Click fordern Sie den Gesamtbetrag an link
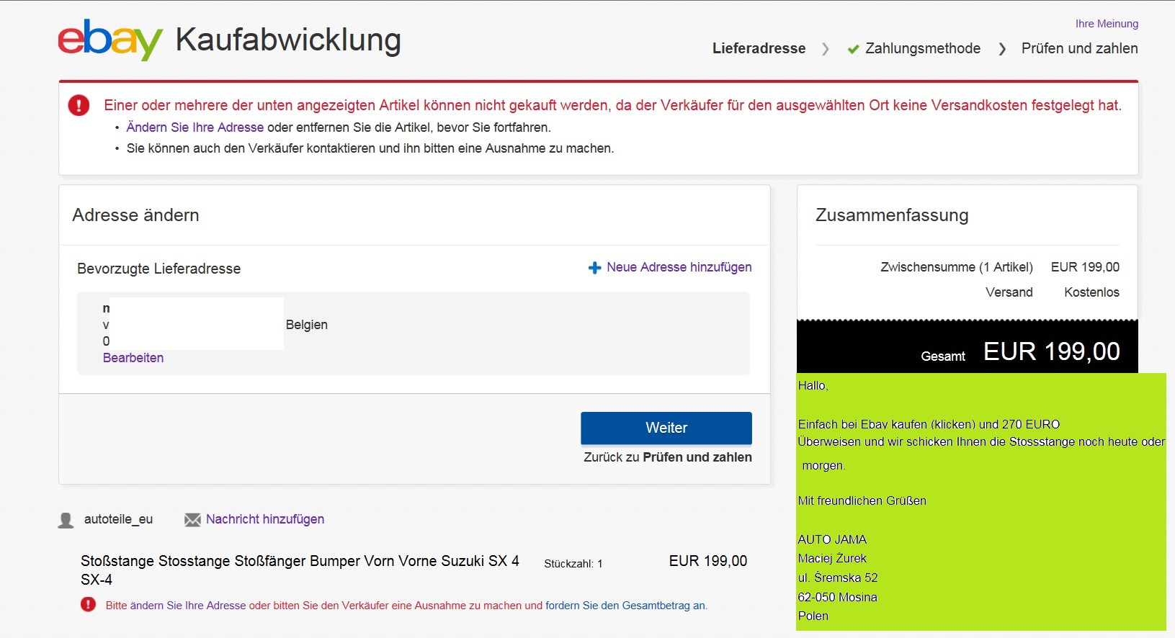The image size is (1175, 638). [625, 606]
